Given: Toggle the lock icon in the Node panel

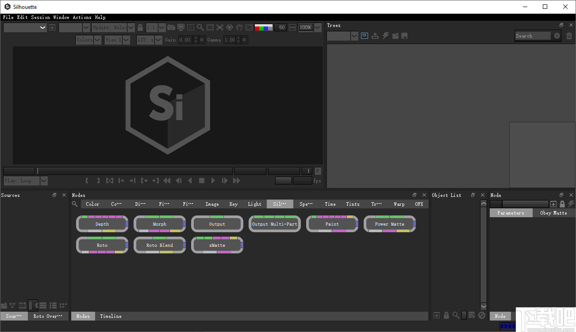Looking at the screenshot, I should 562,204.
